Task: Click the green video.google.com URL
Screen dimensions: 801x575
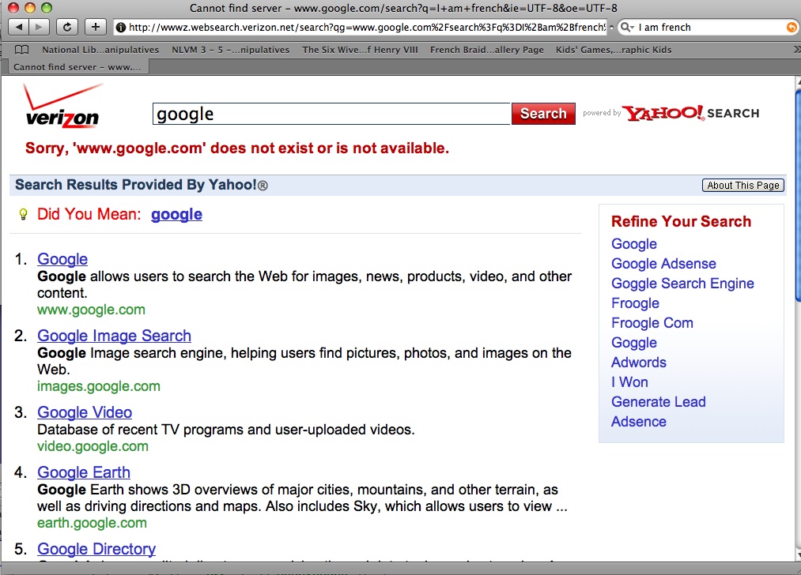Action: pos(93,446)
